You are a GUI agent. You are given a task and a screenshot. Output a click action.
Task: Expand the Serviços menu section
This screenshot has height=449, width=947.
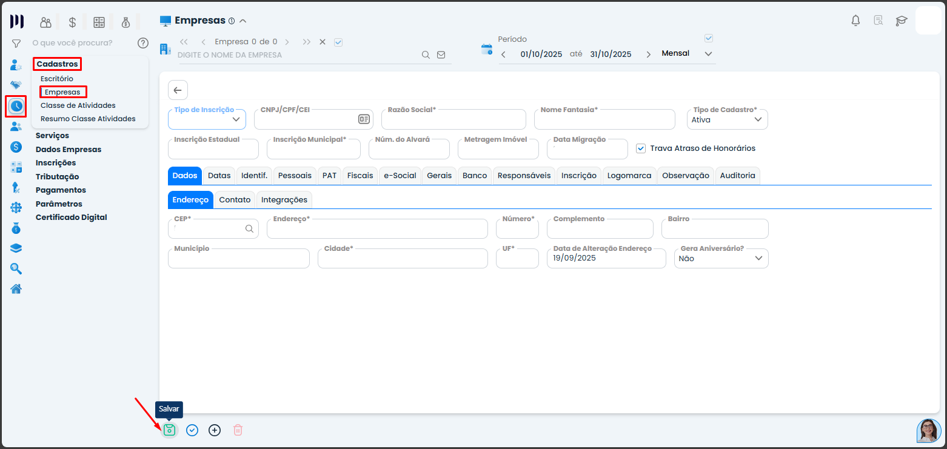coord(52,136)
